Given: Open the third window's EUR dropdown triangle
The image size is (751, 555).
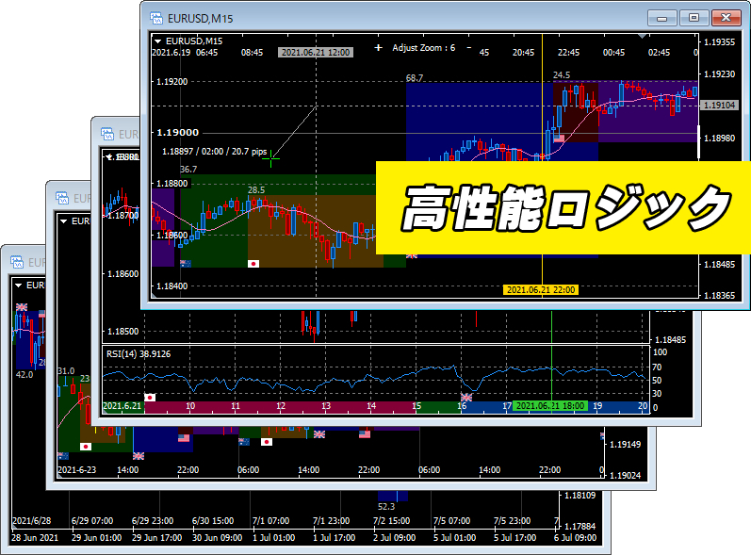Looking at the screenshot, I should [63, 221].
